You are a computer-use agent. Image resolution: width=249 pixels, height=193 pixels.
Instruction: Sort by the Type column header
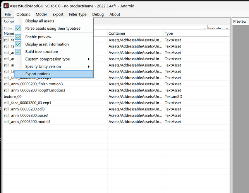click(x=197, y=34)
